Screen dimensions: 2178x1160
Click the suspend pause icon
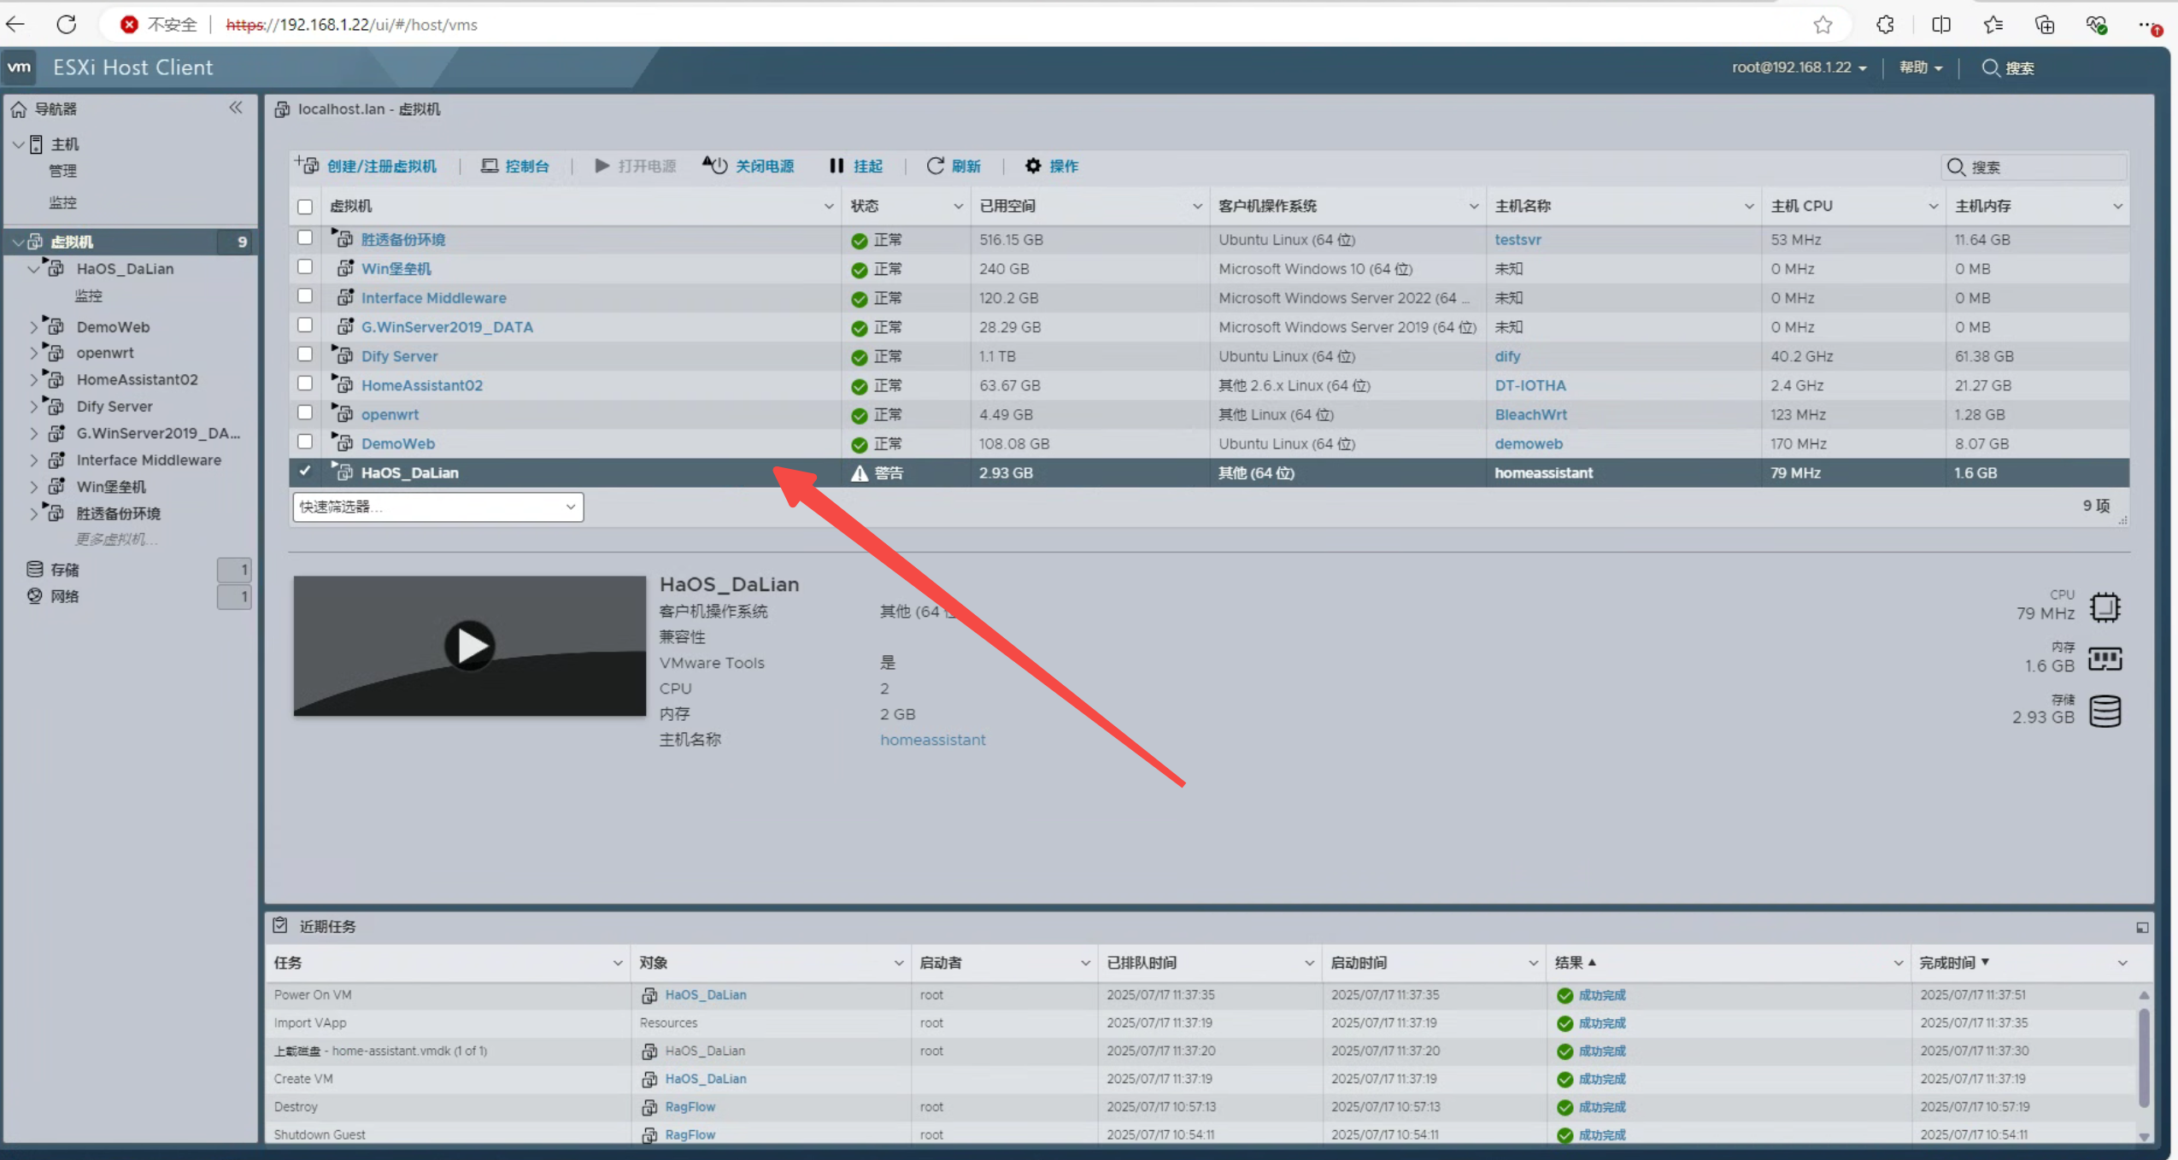(836, 166)
